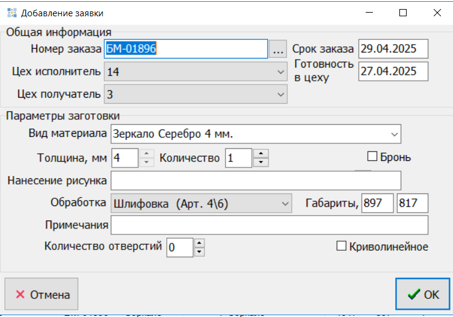
Task: Click the Номер заказа input field
Action: tap(186, 49)
